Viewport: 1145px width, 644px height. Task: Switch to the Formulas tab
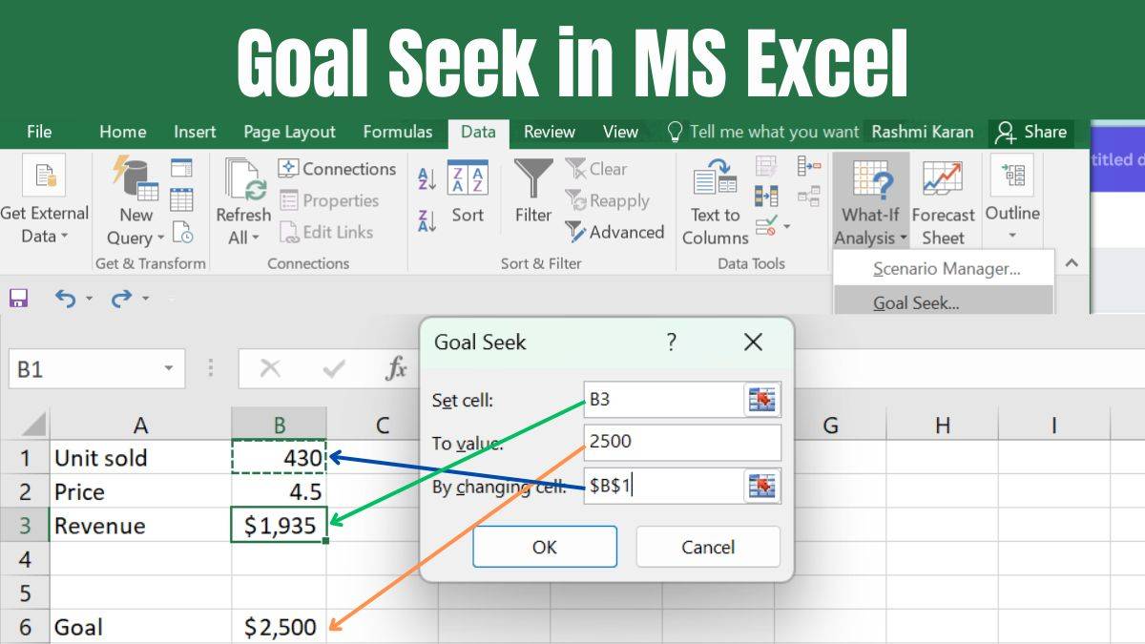(x=398, y=132)
